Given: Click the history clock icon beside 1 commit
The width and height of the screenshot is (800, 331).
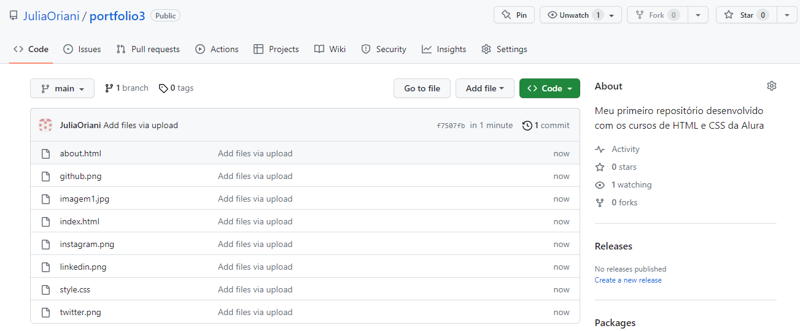Looking at the screenshot, I should coord(527,125).
